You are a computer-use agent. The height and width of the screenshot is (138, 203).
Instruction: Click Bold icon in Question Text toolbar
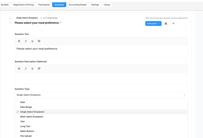click(19, 41)
